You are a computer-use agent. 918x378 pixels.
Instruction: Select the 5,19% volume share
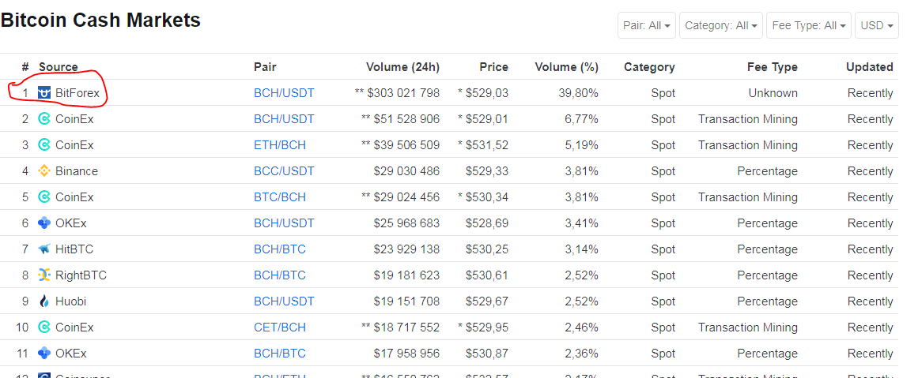point(581,145)
